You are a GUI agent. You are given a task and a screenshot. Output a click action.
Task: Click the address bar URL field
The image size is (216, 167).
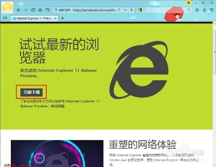coord(95,10)
